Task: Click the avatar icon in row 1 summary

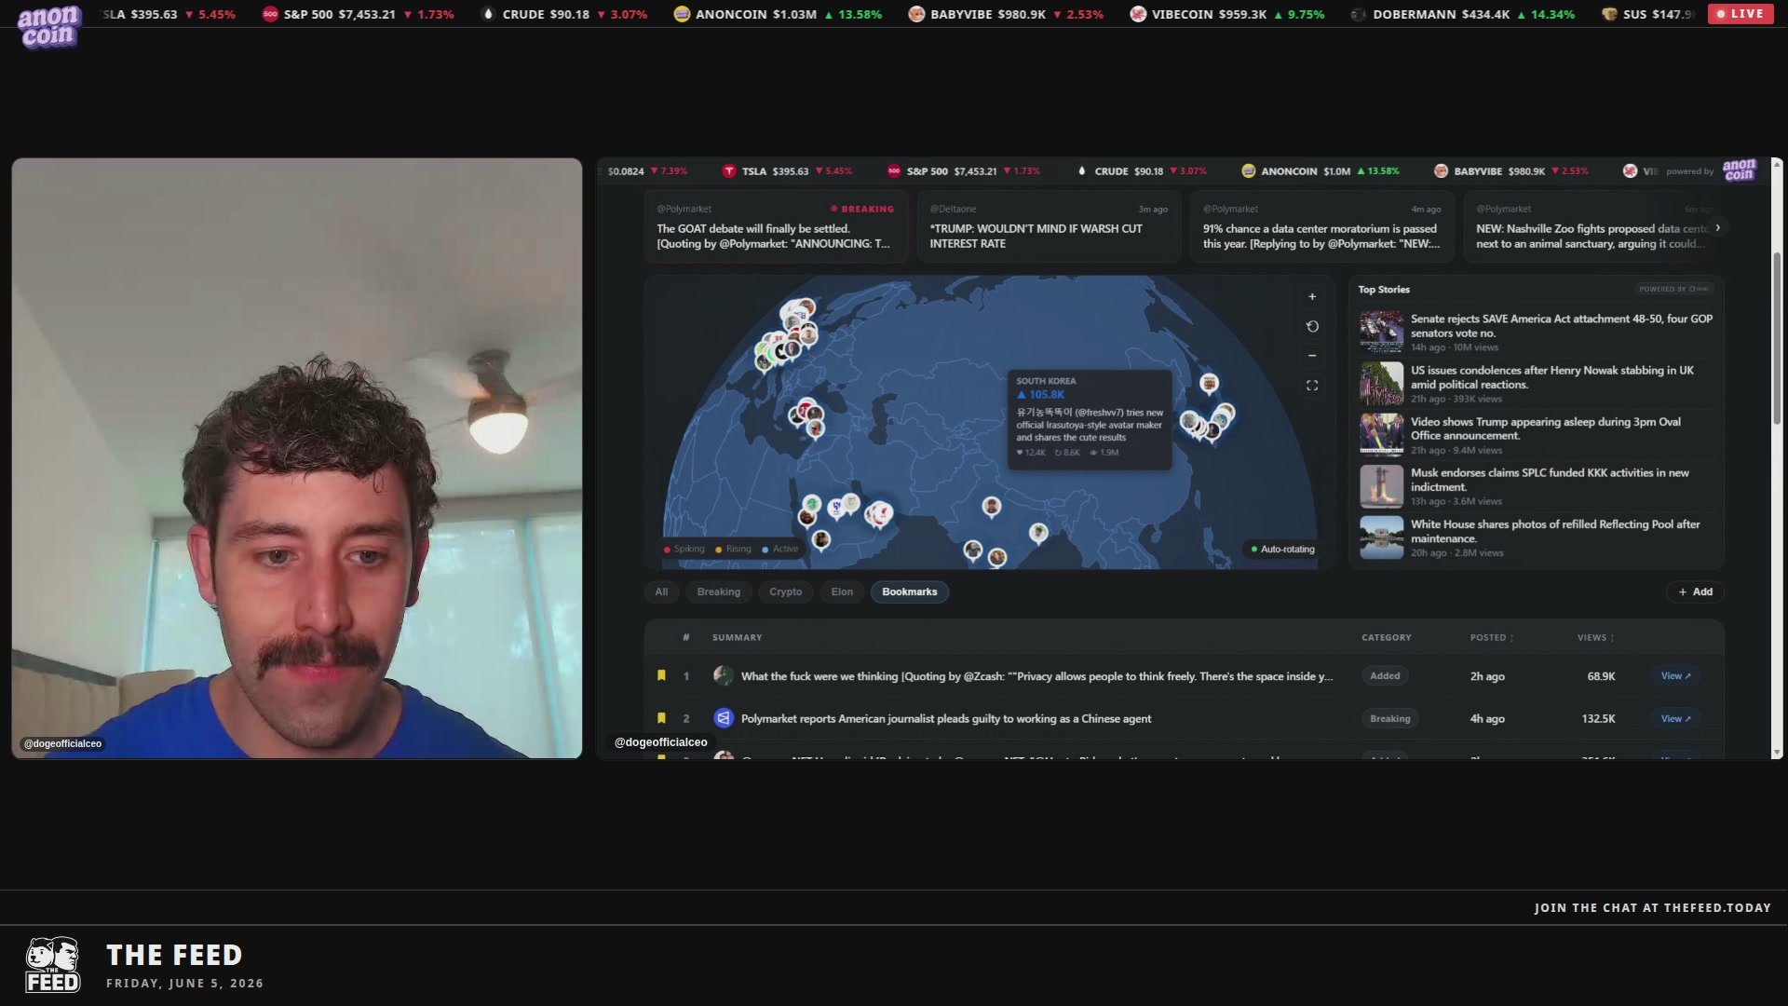Action: click(723, 676)
